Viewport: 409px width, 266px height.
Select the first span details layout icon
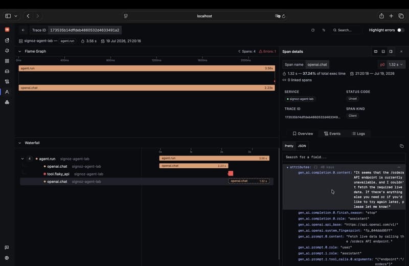click(376, 52)
